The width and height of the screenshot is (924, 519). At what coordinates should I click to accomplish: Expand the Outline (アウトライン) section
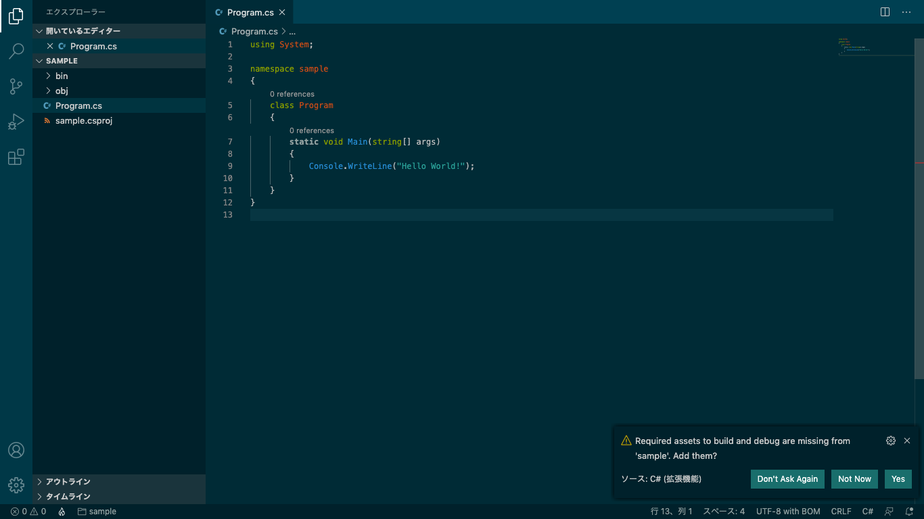(119, 482)
